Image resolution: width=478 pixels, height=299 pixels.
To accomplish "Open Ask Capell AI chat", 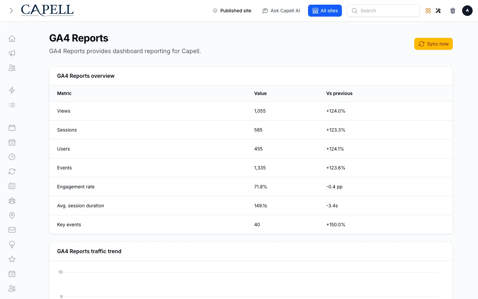I will point(281,11).
